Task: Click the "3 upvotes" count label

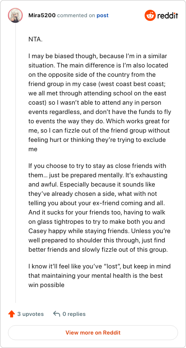Action: pos(31,314)
